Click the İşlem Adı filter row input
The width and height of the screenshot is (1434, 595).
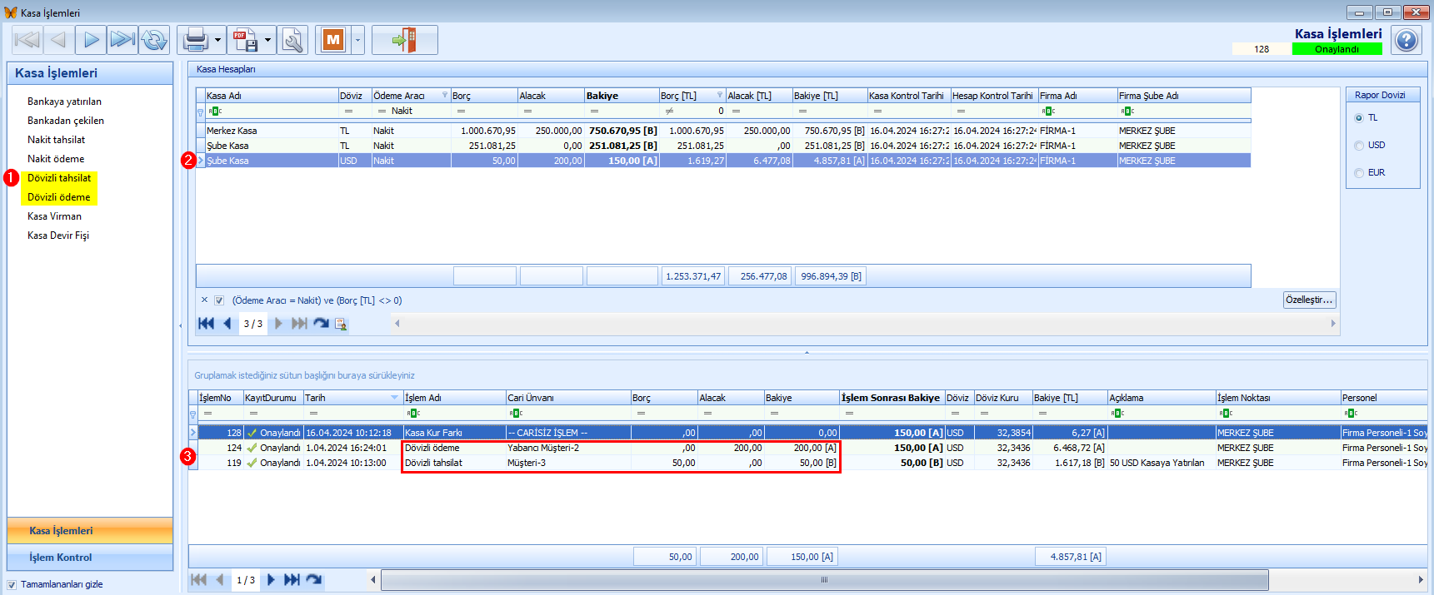point(455,413)
